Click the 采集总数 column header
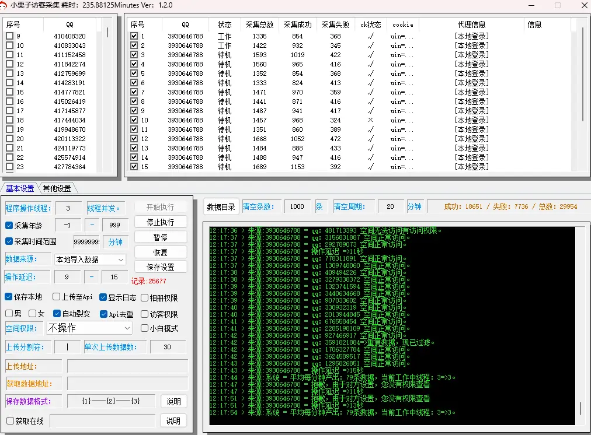The image size is (591, 435). point(260,25)
